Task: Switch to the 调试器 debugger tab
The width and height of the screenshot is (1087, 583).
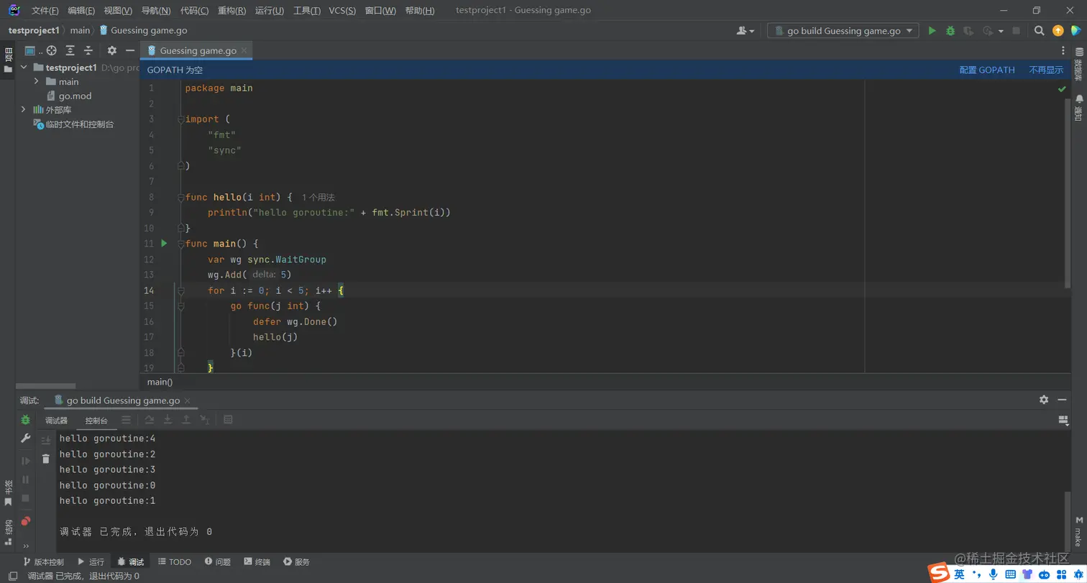Action: coord(56,421)
